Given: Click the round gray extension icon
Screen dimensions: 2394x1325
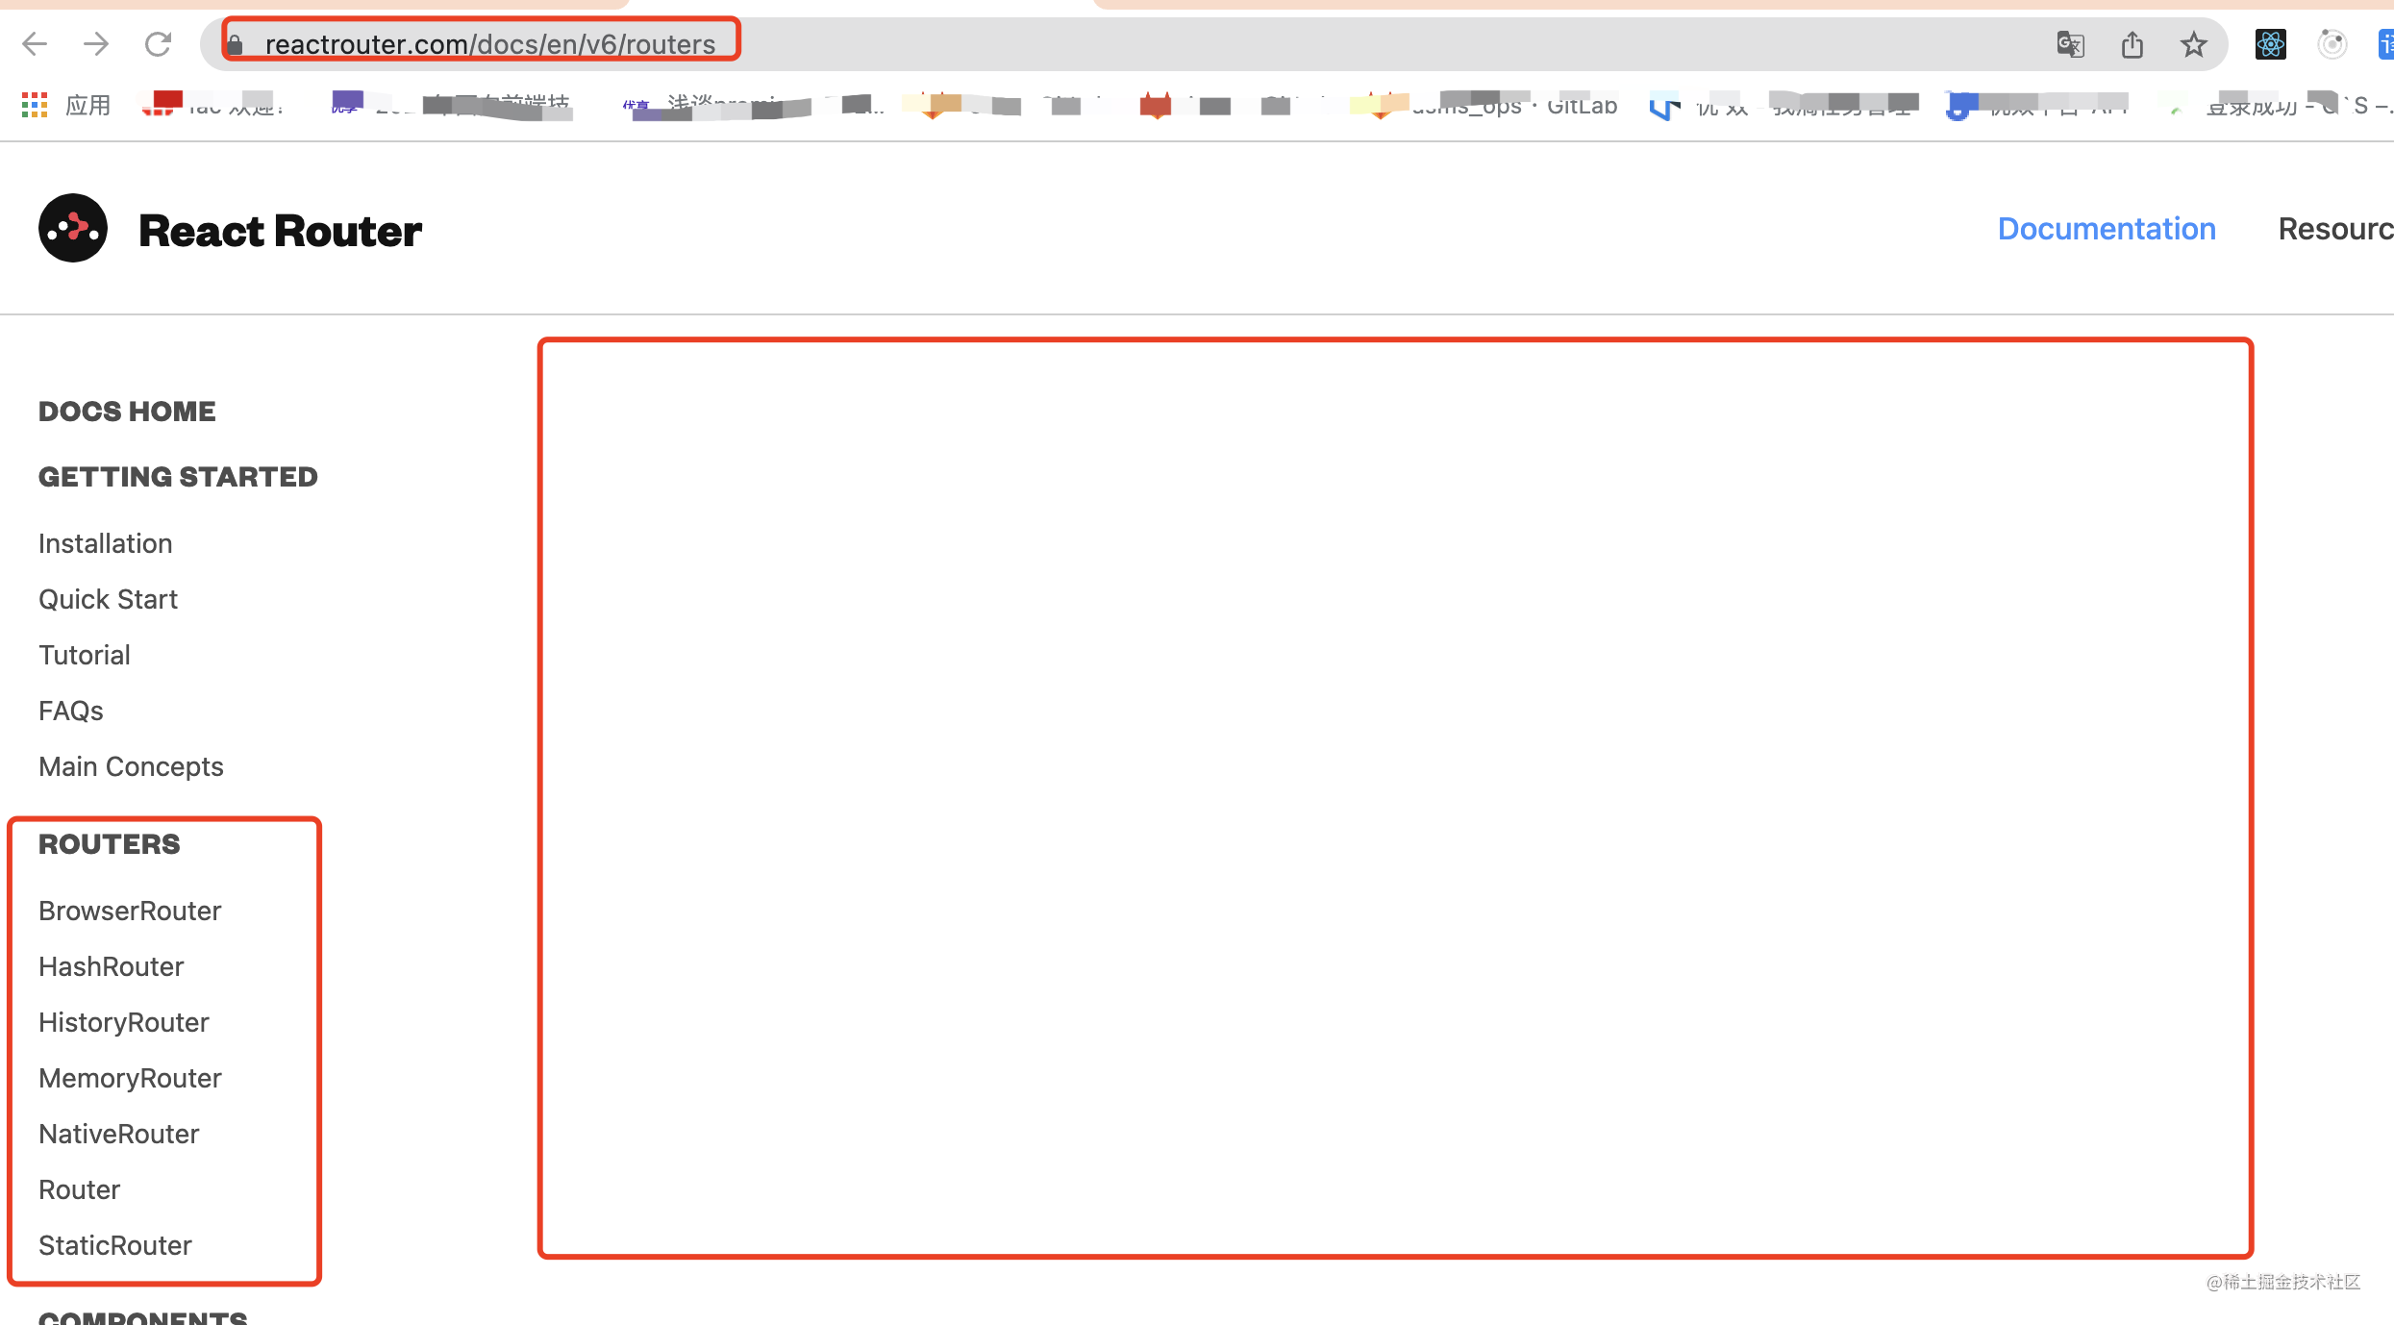Looking at the screenshot, I should coord(2332,44).
